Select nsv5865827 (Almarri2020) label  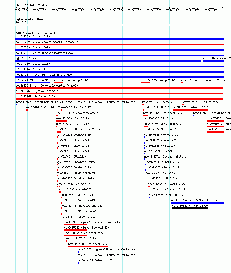click(x=191, y=206)
